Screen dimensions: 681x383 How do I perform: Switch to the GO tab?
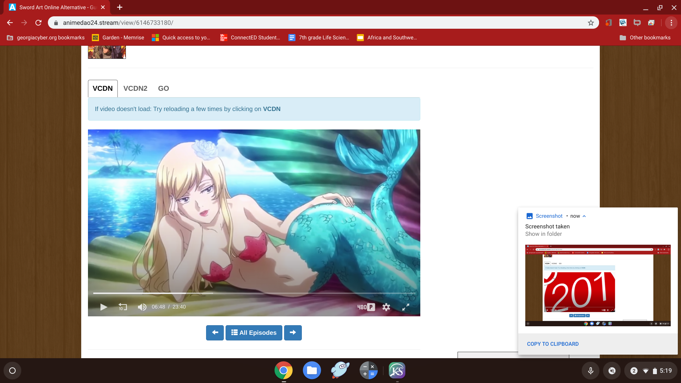tap(164, 89)
